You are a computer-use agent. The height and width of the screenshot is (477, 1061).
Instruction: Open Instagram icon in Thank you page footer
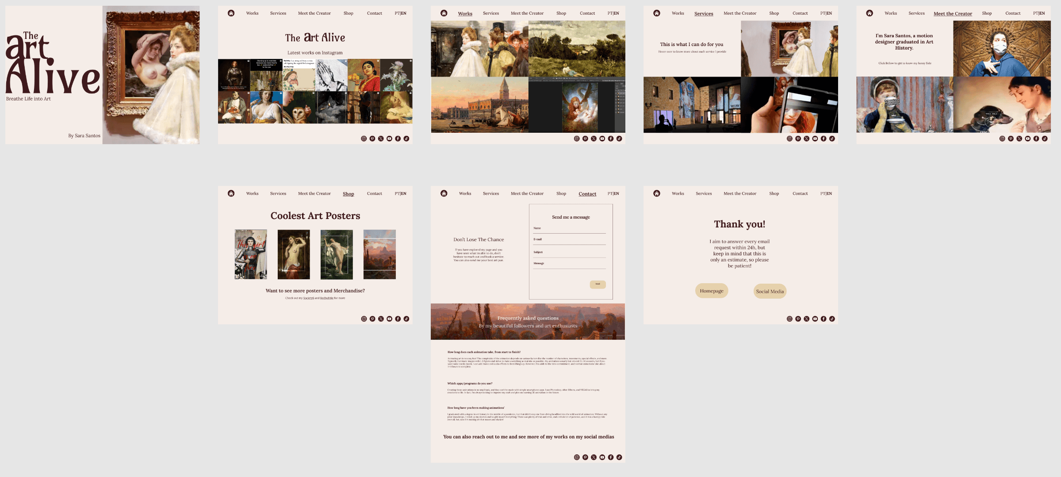(x=789, y=319)
